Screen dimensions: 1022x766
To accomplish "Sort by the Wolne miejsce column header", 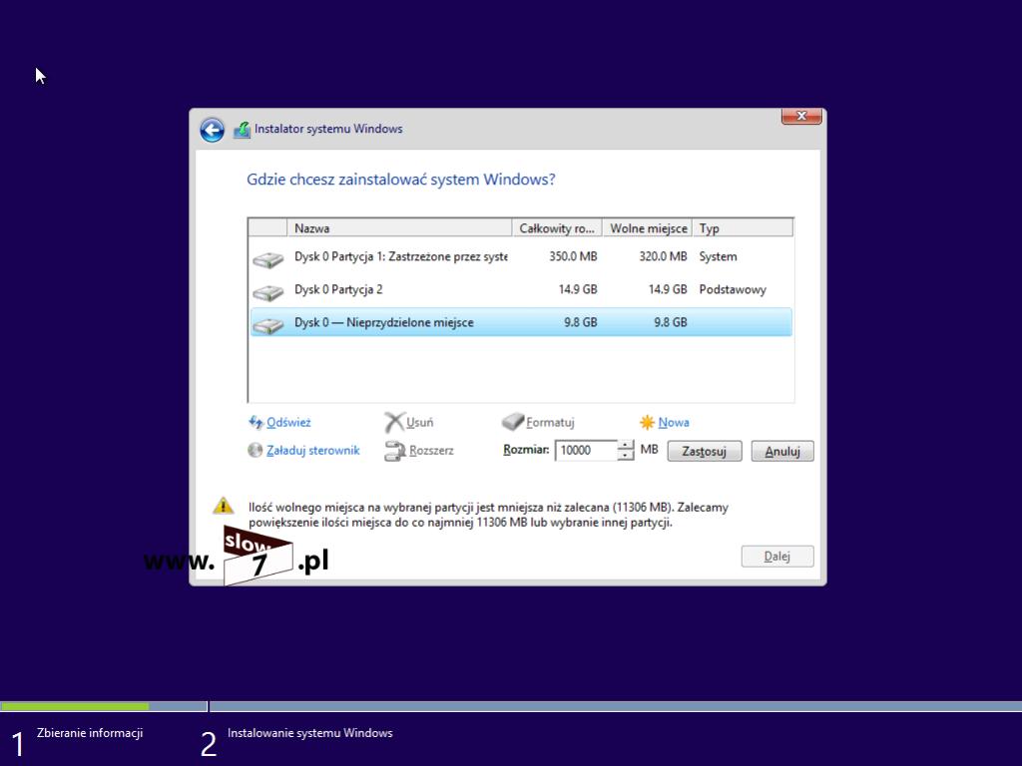I will [x=647, y=228].
